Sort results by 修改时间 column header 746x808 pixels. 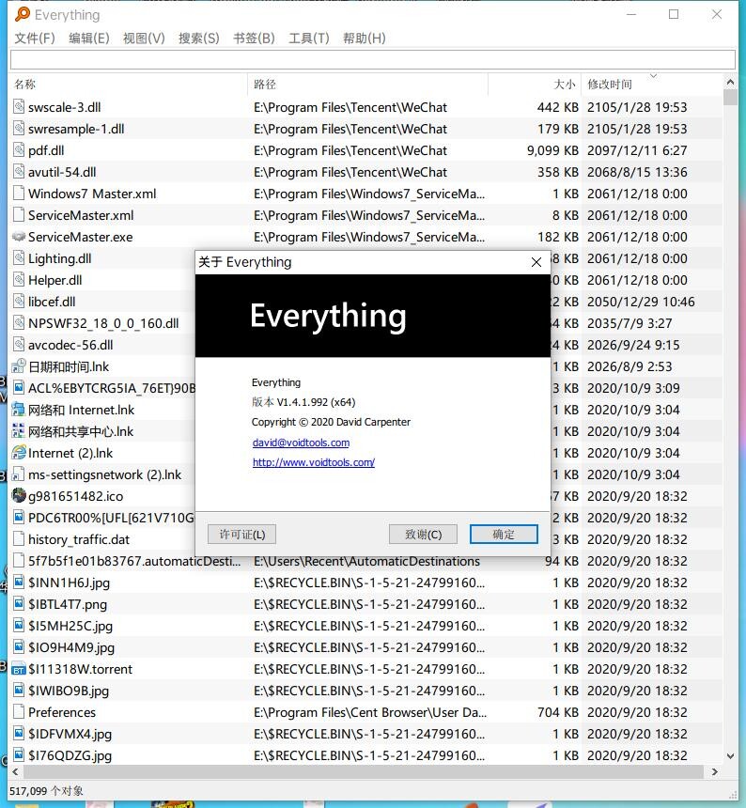pos(611,85)
